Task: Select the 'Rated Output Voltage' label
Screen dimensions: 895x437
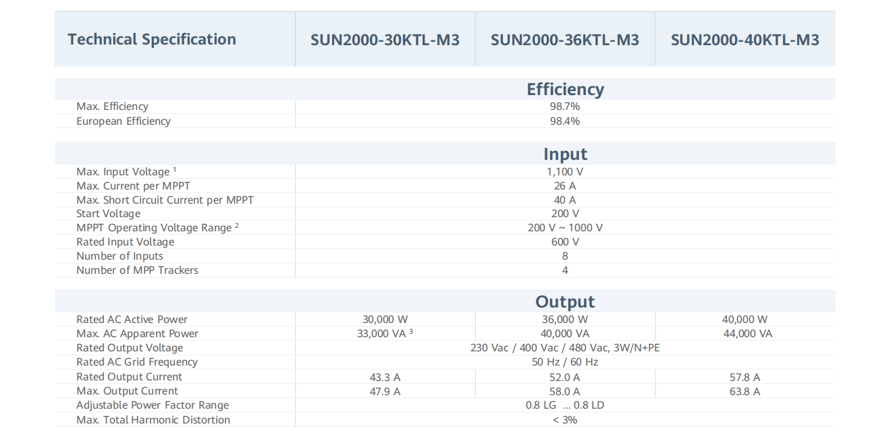Action: (130, 348)
